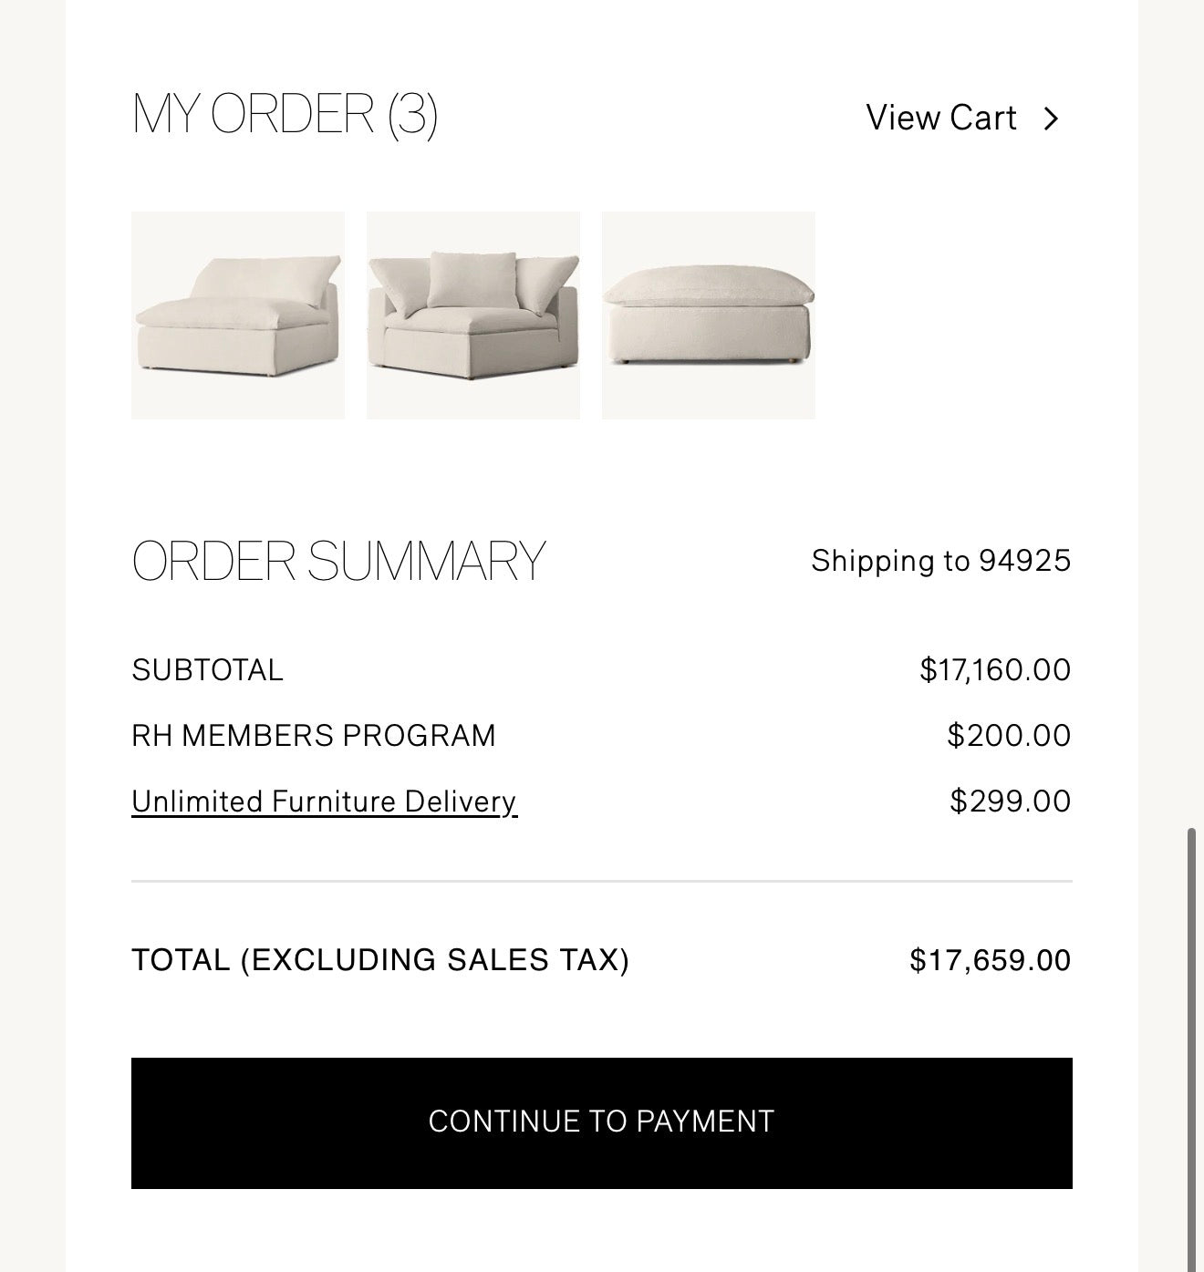
Task: Click the $200.00 members program fee
Action: (1010, 734)
